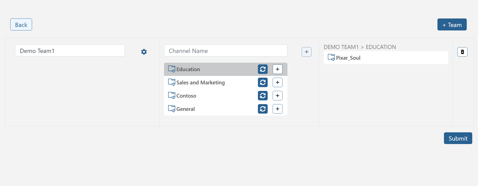Add channel using the plus beside Channel Name
The image size is (478, 186).
(x=306, y=52)
